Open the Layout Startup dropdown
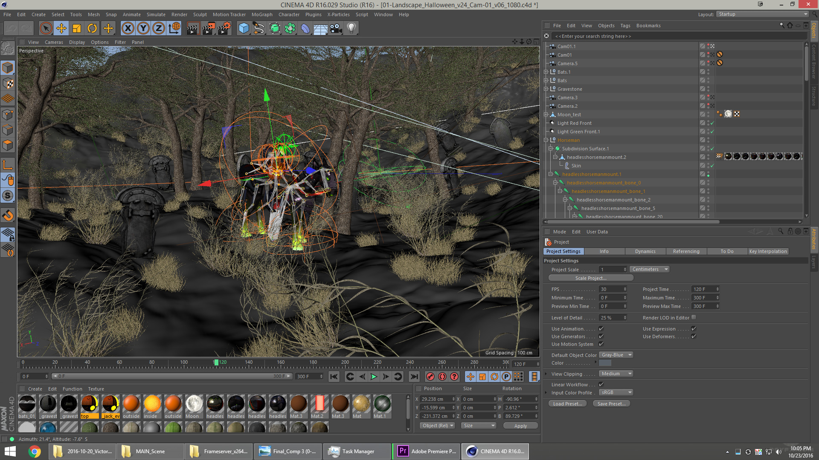The height and width of the screenshot is (460, 819). [762, 14]
